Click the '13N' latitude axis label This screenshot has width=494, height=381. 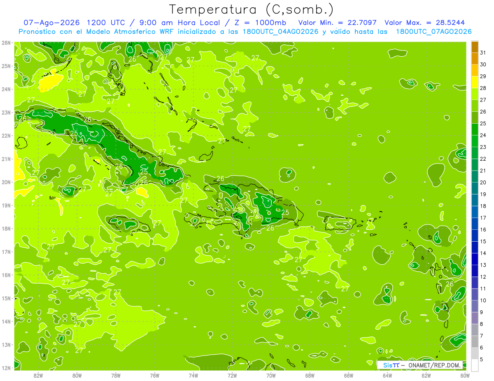(x=6, y=345)
